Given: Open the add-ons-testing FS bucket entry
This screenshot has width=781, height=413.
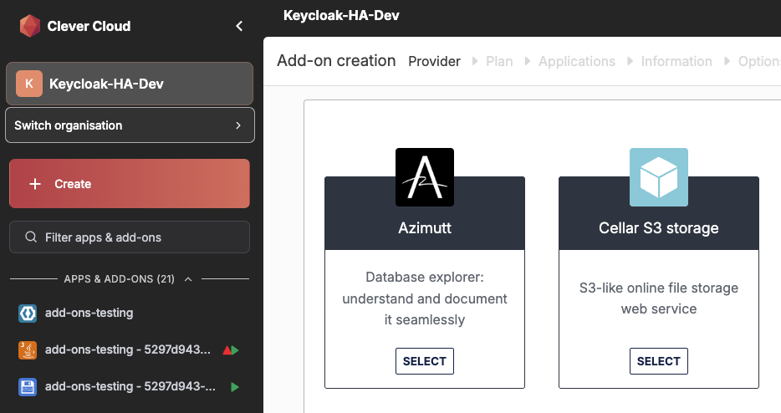Looking at the screenshot, I should click(130, 386).
